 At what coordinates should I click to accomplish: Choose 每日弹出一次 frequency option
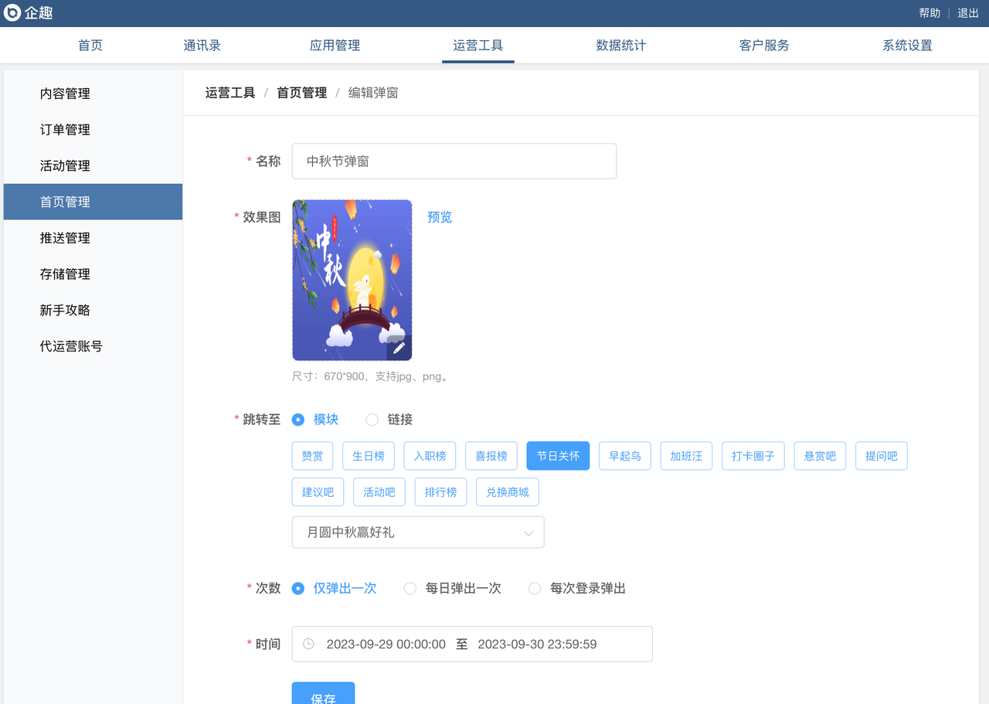[x=410, y=589]
